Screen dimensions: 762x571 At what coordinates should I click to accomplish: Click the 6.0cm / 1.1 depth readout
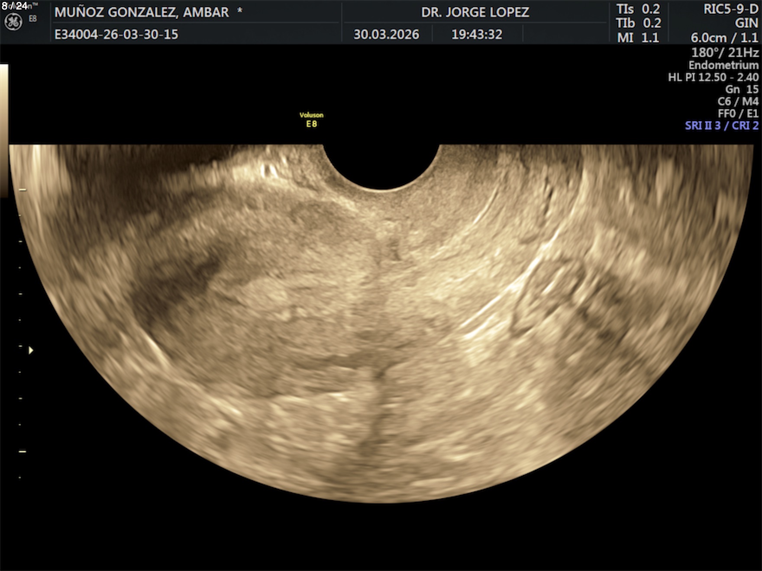pyautogui.click(x=724, y=38)
